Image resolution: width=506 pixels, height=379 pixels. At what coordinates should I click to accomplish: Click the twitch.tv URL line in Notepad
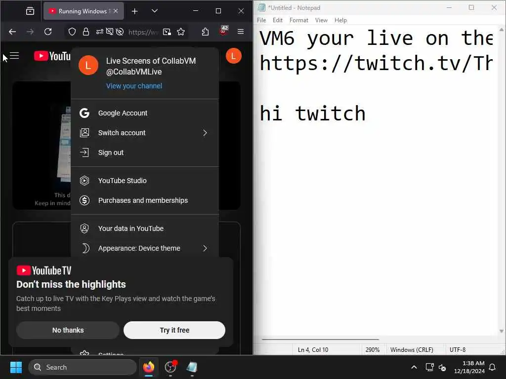tap(376, 63)
